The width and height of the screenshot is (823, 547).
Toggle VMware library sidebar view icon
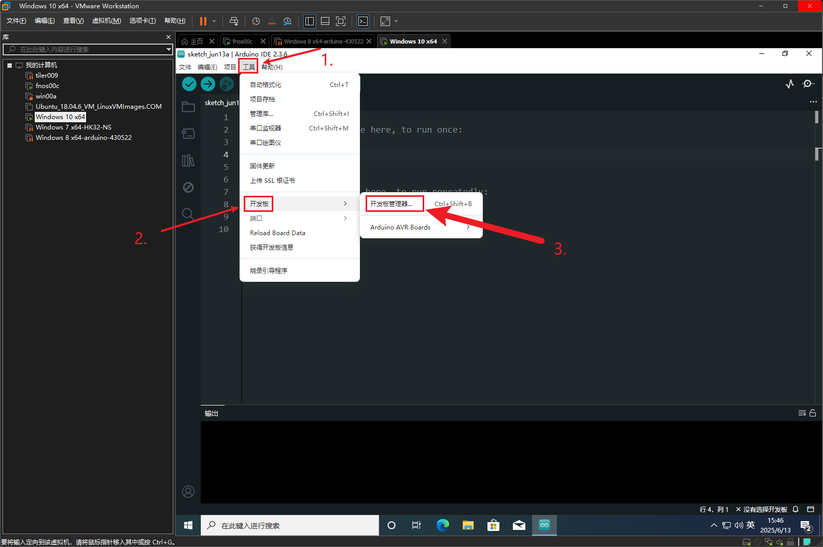(x=310, y=21)
